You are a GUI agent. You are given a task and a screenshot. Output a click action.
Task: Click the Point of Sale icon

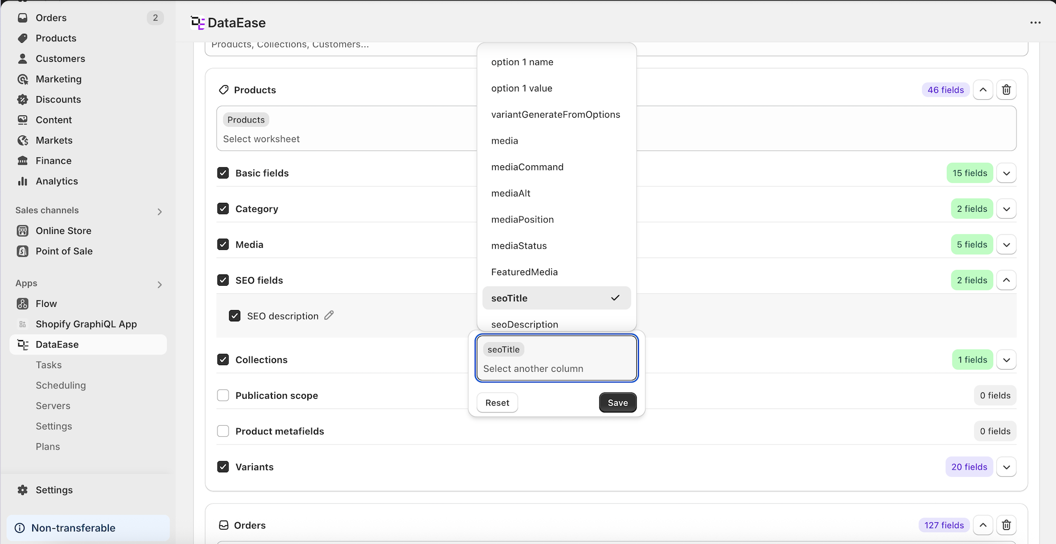(x=23, y=251)
